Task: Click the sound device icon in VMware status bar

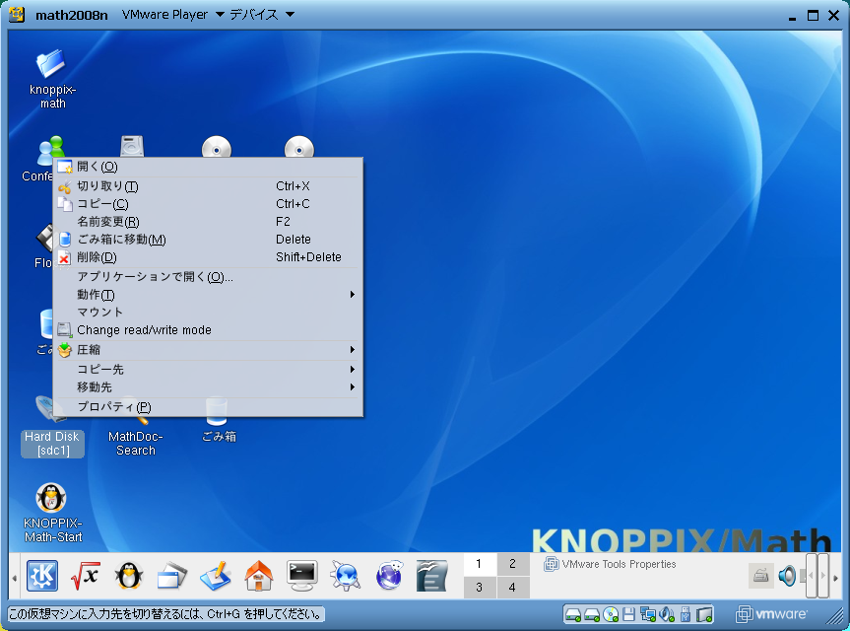Action: coord(666,614)
